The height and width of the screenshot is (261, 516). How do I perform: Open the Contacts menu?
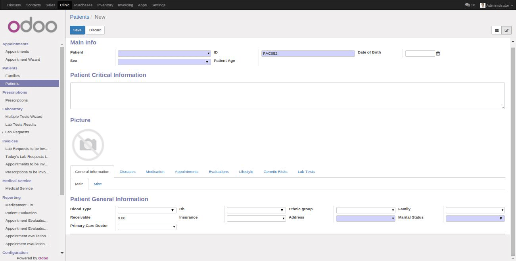(x=33, y=5)
